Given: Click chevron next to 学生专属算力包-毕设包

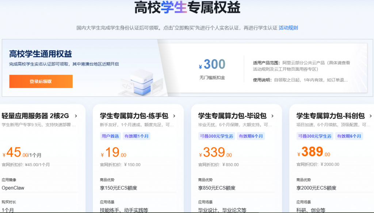Looking at the screenshot, I should coord(272,116).
